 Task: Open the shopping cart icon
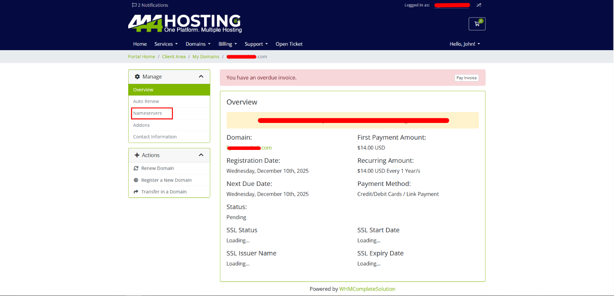(477, 24)
